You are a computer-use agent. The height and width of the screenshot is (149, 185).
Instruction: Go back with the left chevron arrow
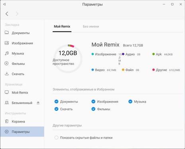(x=7, y=14)
